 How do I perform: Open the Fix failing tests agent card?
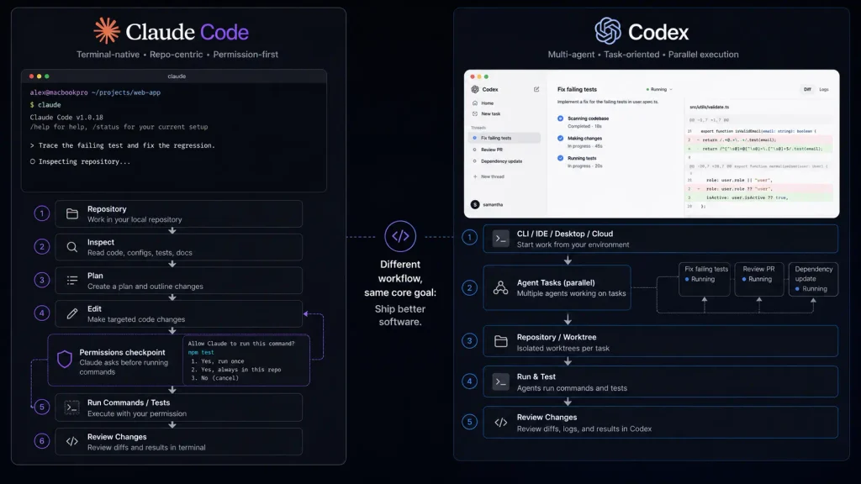705,279
